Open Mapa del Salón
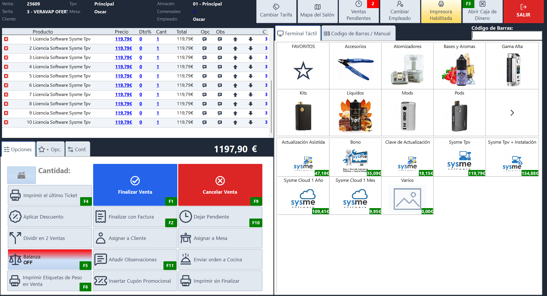Image resolution: width=547 pixels, height=296 pixels. pos(317,11)
